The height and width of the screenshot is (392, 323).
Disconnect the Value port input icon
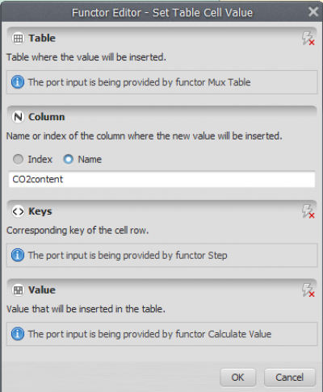pos(308,290)
